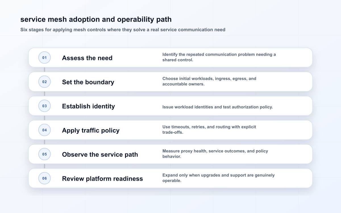The width and height of the screenshot is (341, 213).
Task: Click the 05 numbered circle
Action: coord(45,154)
